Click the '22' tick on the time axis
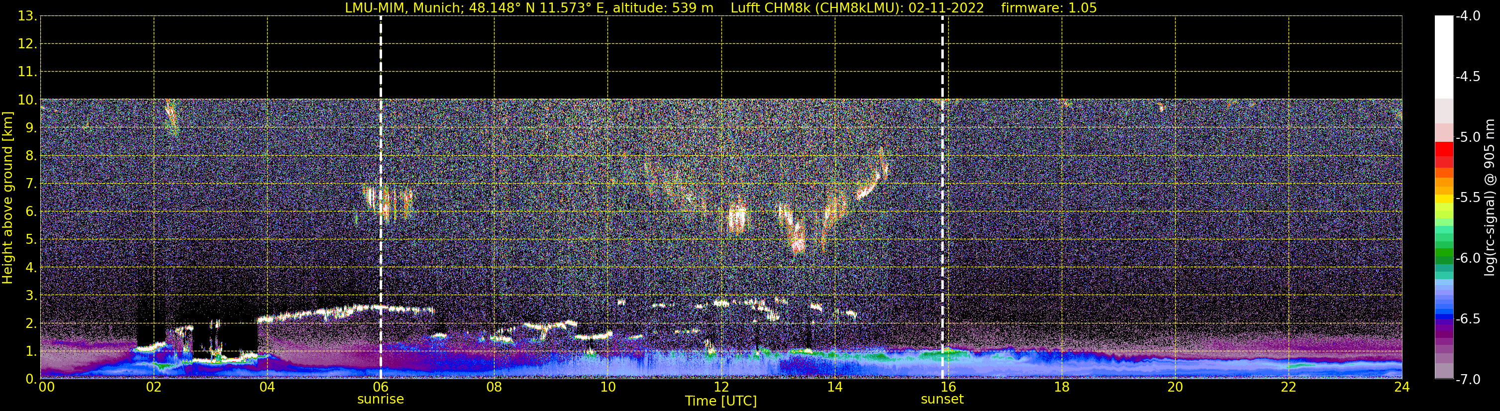1500x411 pixels. tap(1289, 387)
